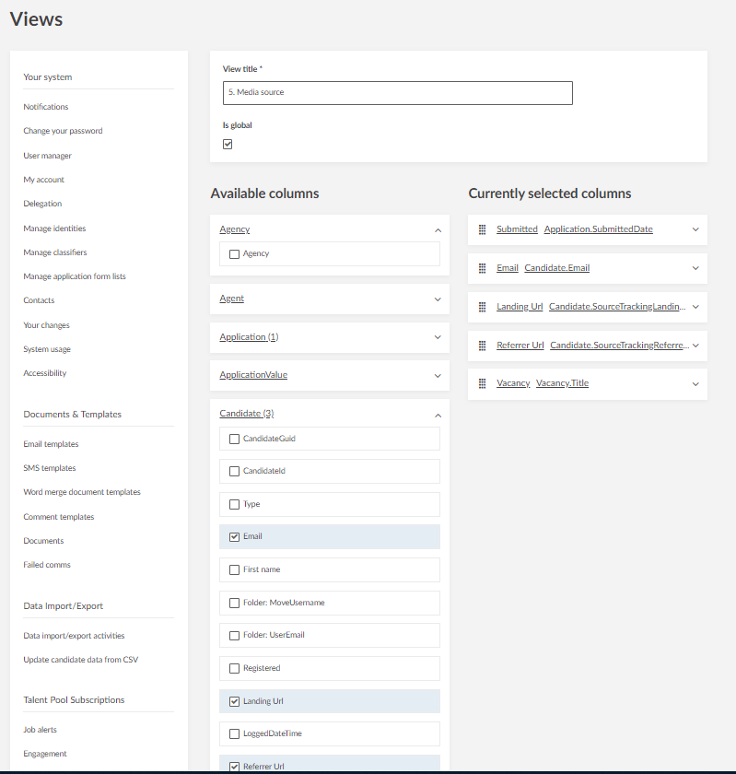736x774 pixels.
Task: Click drag handle icon for Submitted column
Action: [x=482, y=229]
